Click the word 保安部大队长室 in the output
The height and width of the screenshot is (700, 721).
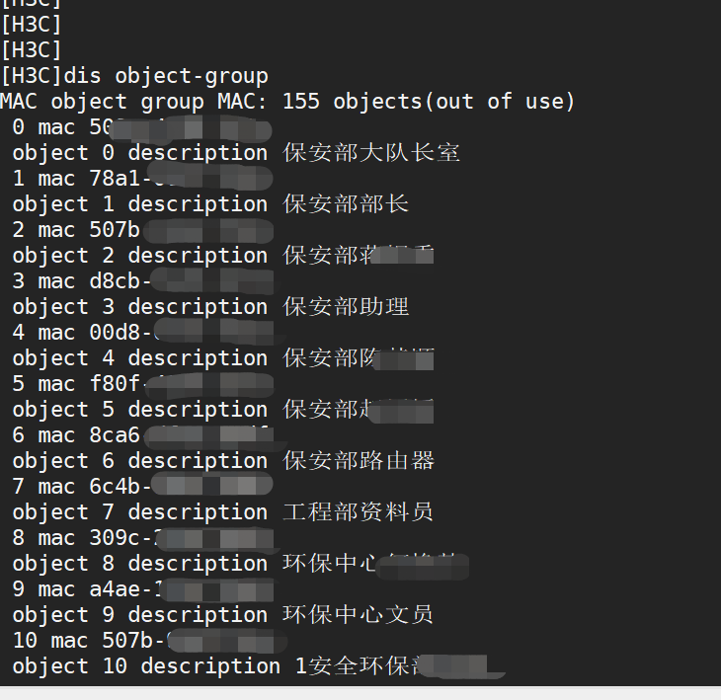tap(371, 153)
